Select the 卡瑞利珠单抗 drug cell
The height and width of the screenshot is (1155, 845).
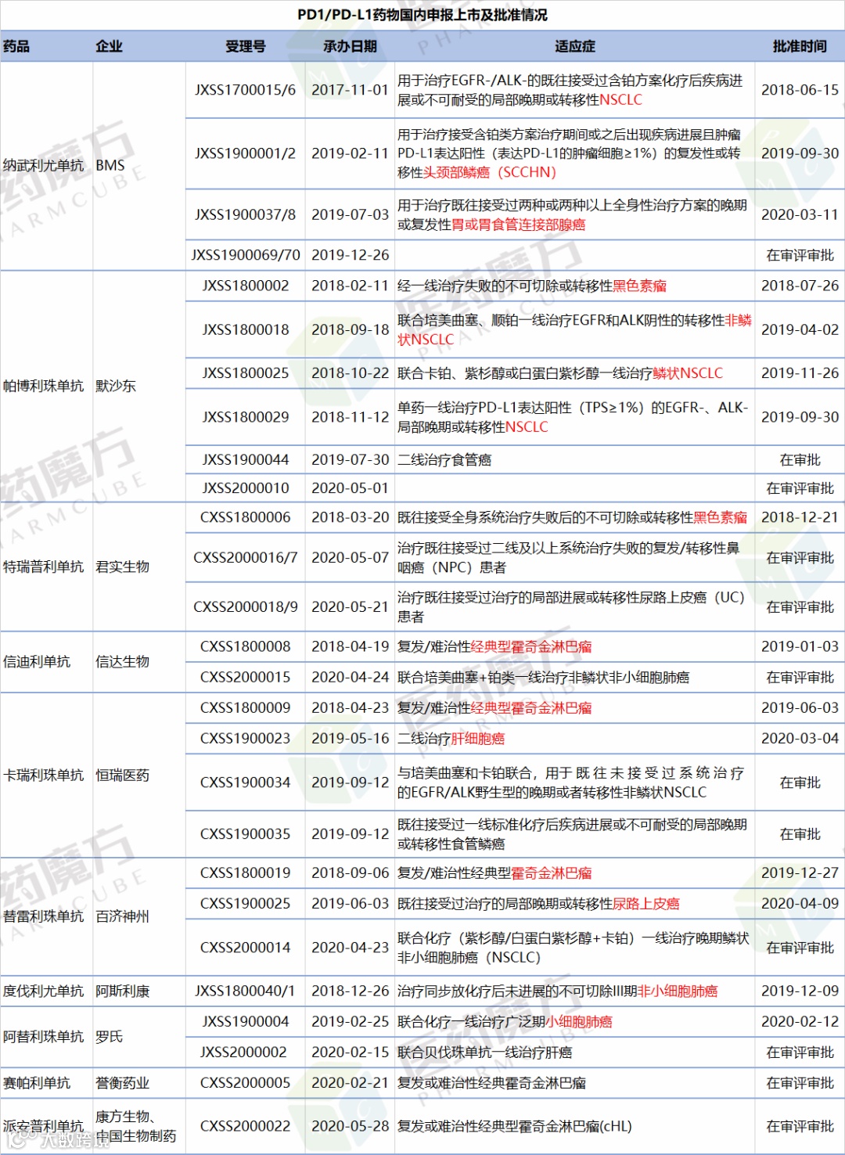43,775
